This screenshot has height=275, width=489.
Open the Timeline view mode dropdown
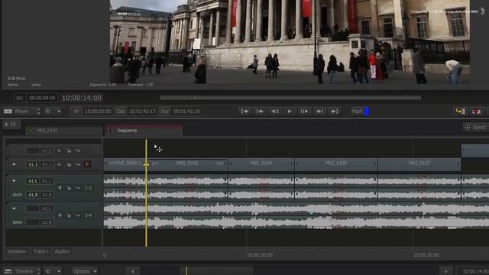pos(22,271)
